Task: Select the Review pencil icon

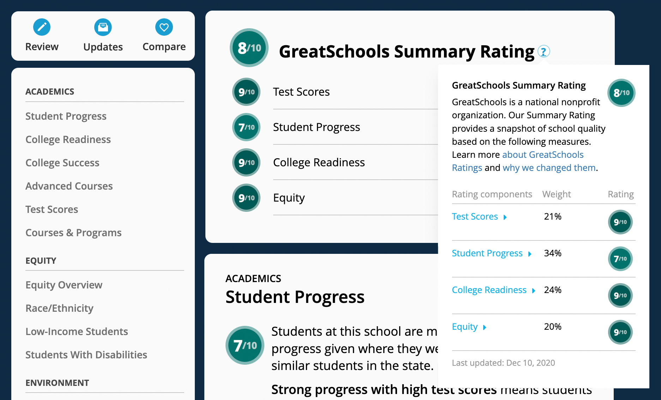Action: [42, 27]
